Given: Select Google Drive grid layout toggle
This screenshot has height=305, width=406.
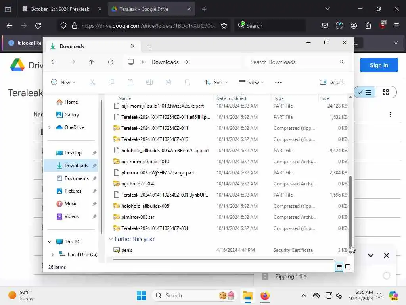Looking at the screenshot, I should click(386, 92).
